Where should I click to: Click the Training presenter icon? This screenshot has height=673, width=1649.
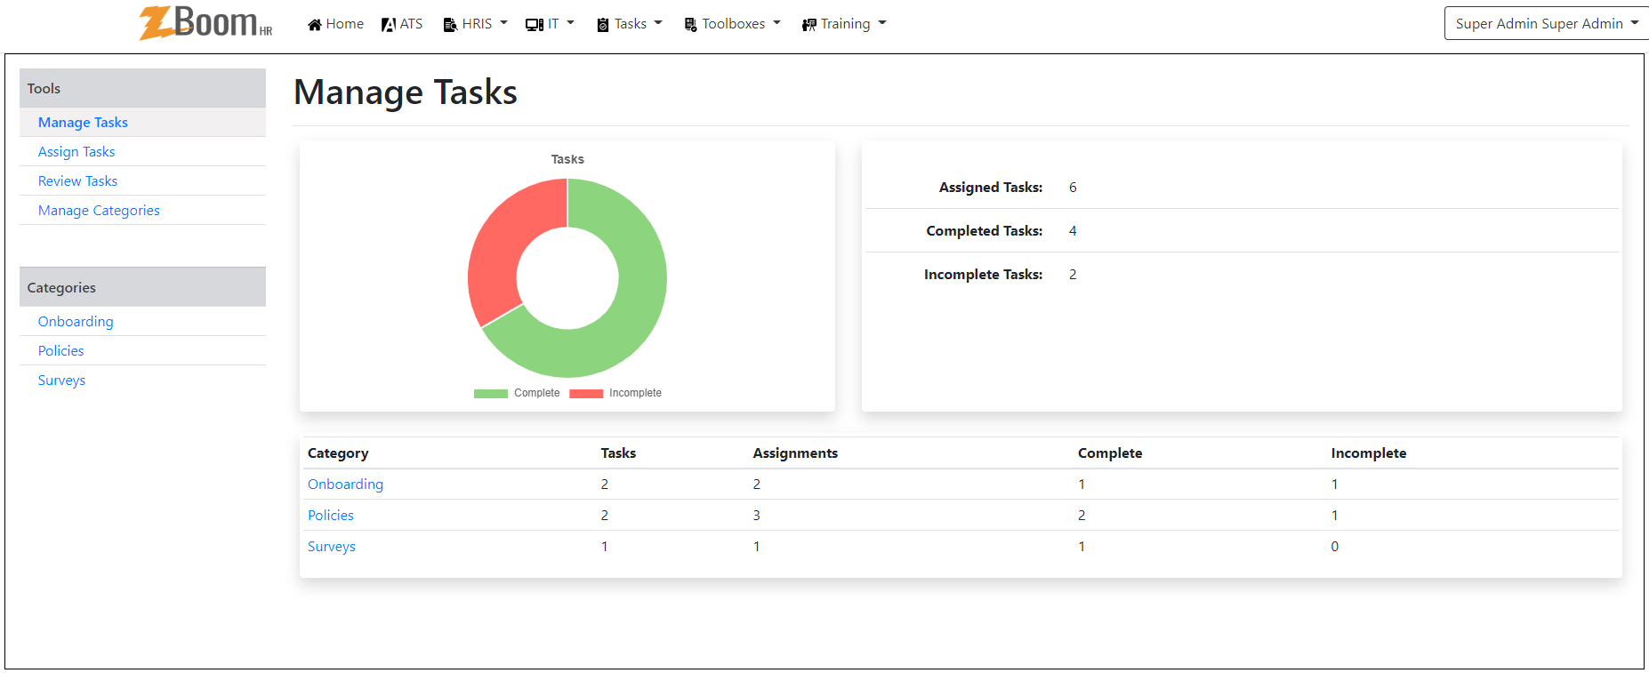(809, 25)
